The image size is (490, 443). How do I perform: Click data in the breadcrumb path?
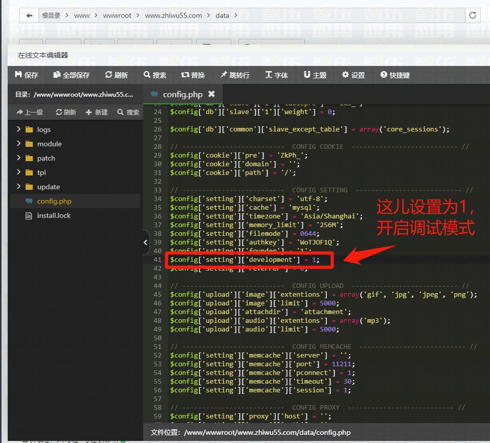222,16
